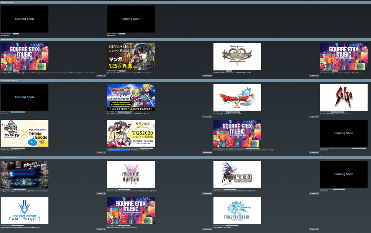
Task: Open Coming Soon thumbnail beside War of the Visions
Action: click(x=344, y=174)
